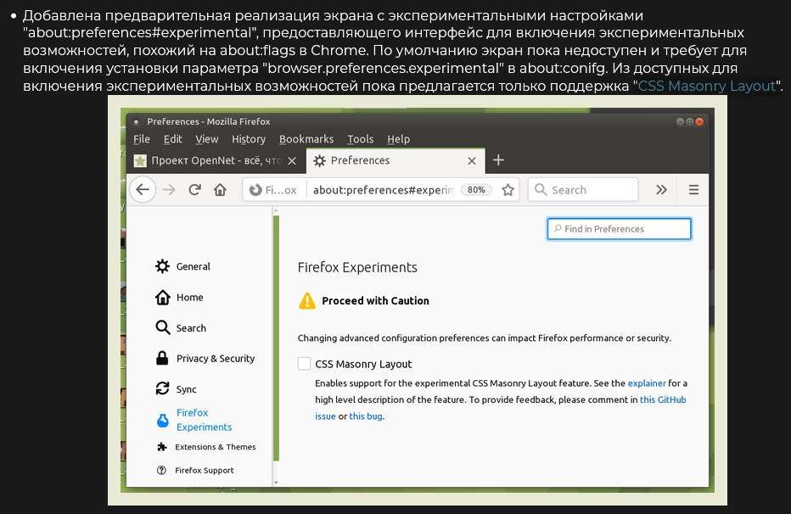Click the toolbar Search field
The height and width of the screenshot is (514, 791).
click(583, 190)
